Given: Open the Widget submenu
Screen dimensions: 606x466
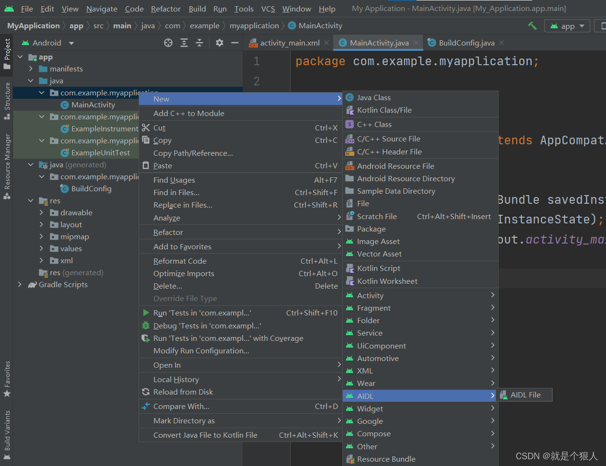Looking at the screenshot, I should tap(420, 408).
